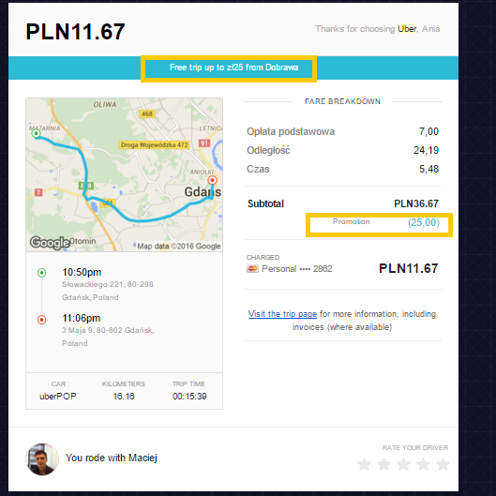
Task: Click the Subtotal PLN36.67 amount
Action: click(x=416, y=203)
